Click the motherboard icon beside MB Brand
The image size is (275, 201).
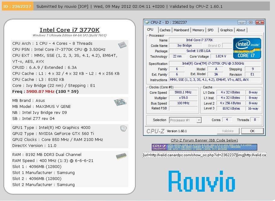120,102
